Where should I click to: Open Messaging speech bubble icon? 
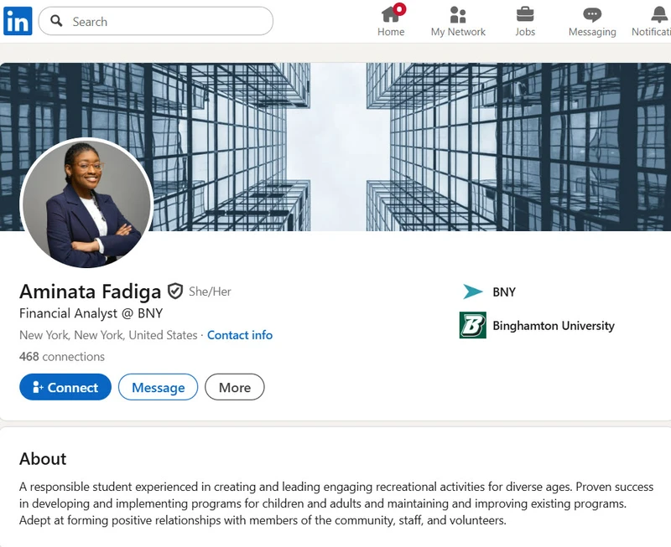(592, 15)
